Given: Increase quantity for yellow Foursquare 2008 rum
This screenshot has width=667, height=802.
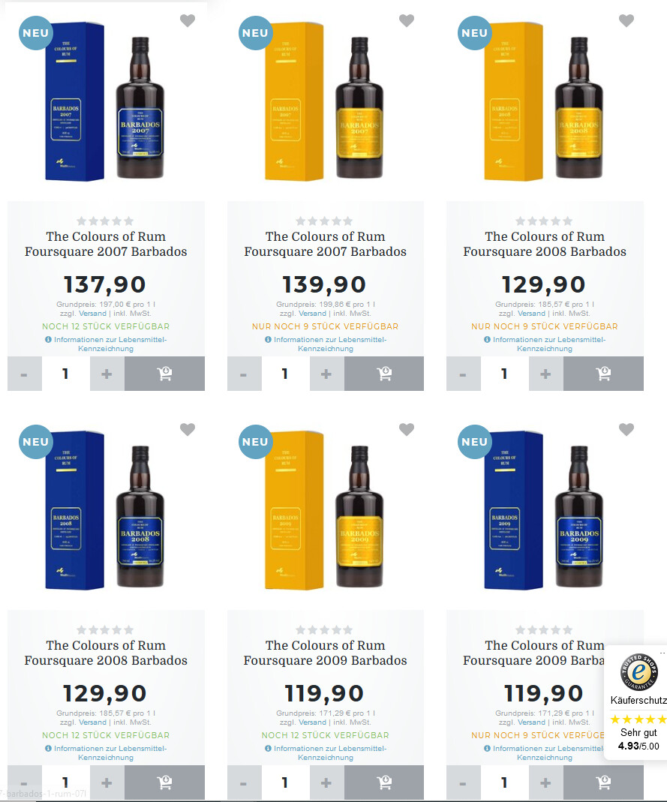Looking at the screenshot, I should coord(545,374).
